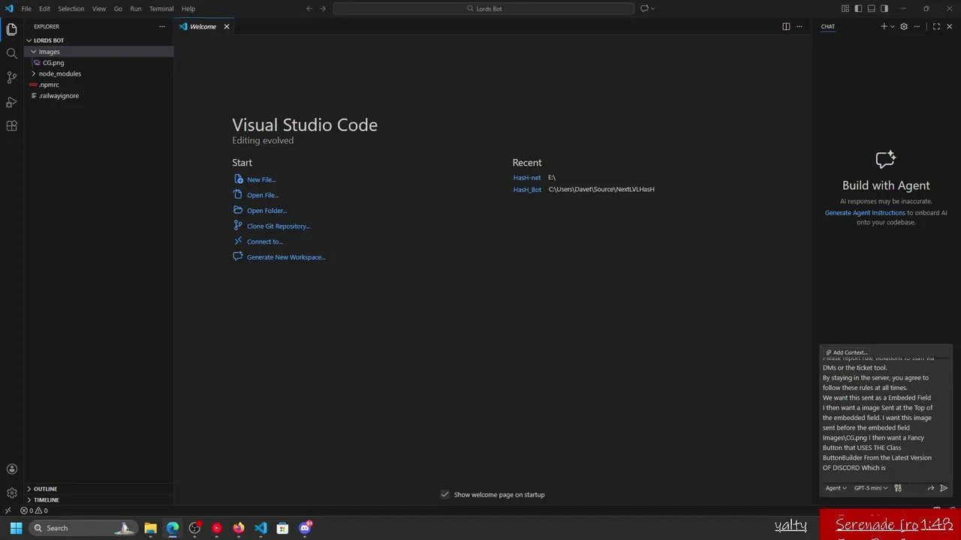Click the Lords Bot command center search
This screenshot has width=961, height=540.
[x=484, y=8]
